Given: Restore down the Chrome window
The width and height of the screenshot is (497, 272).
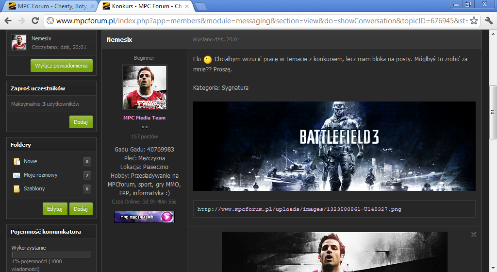Looking at the screenshot, I should click(x=468, y=4).
